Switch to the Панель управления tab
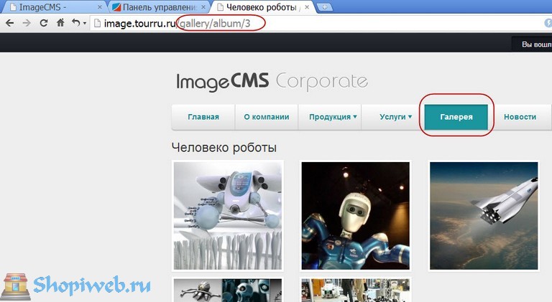552x302 pixels. 159,7
